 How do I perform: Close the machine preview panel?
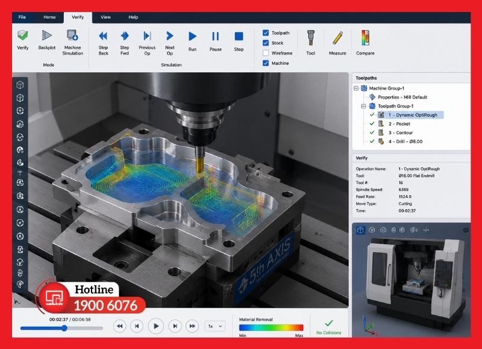pos(466,230)
